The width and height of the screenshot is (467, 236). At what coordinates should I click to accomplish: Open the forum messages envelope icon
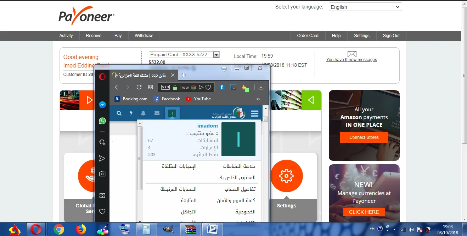pyautogui.click(x=157, y=113)
